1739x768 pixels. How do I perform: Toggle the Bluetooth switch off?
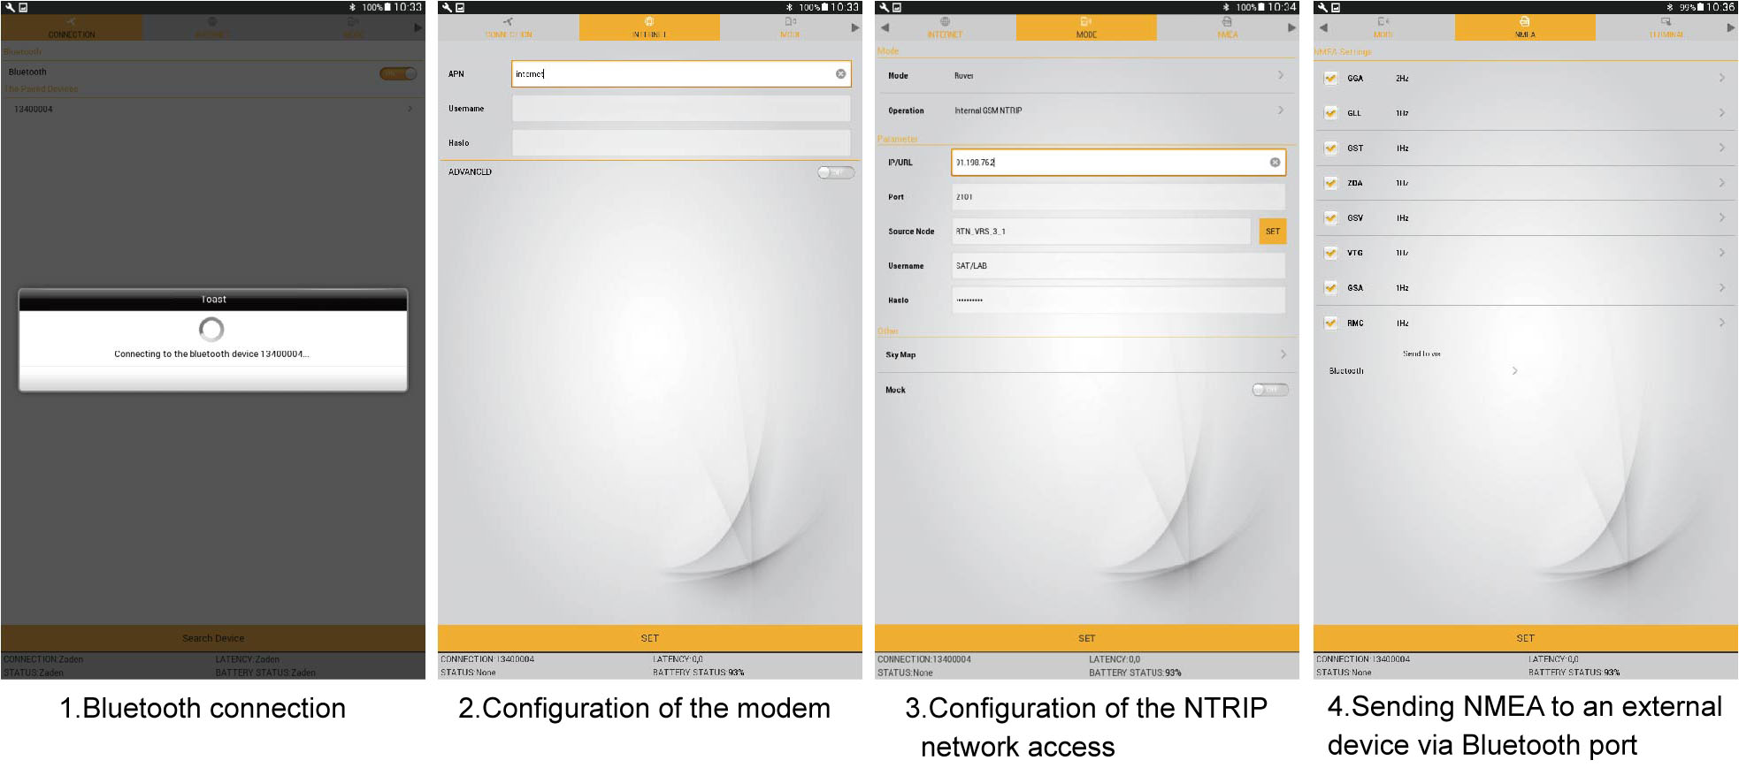click(x=398, y=73)
